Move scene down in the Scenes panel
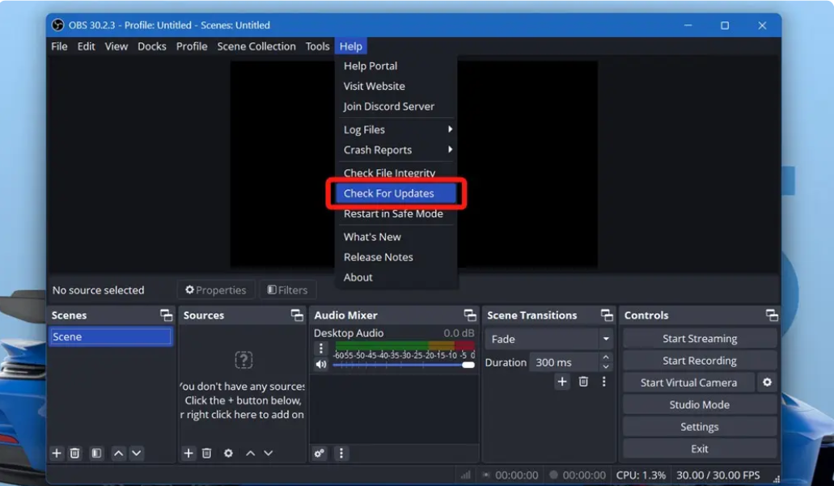 137,453
